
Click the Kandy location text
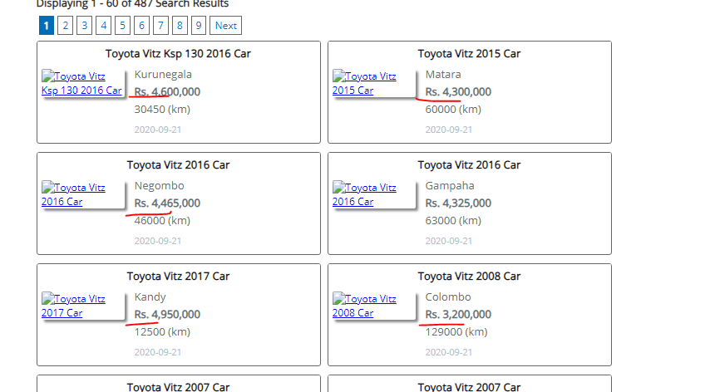coord(150,297)
